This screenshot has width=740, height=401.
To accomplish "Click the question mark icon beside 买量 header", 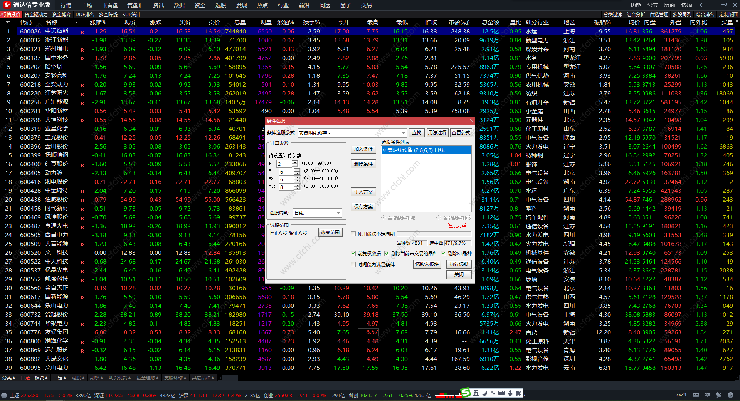I will [737, 22].
